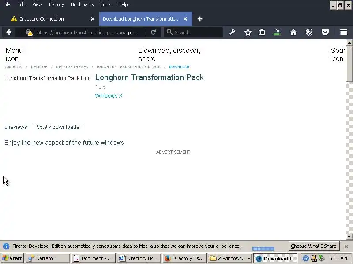Close the Insecure Connection tab
Image resolution: width=353 pixels, height=264 pixels.
93,19
